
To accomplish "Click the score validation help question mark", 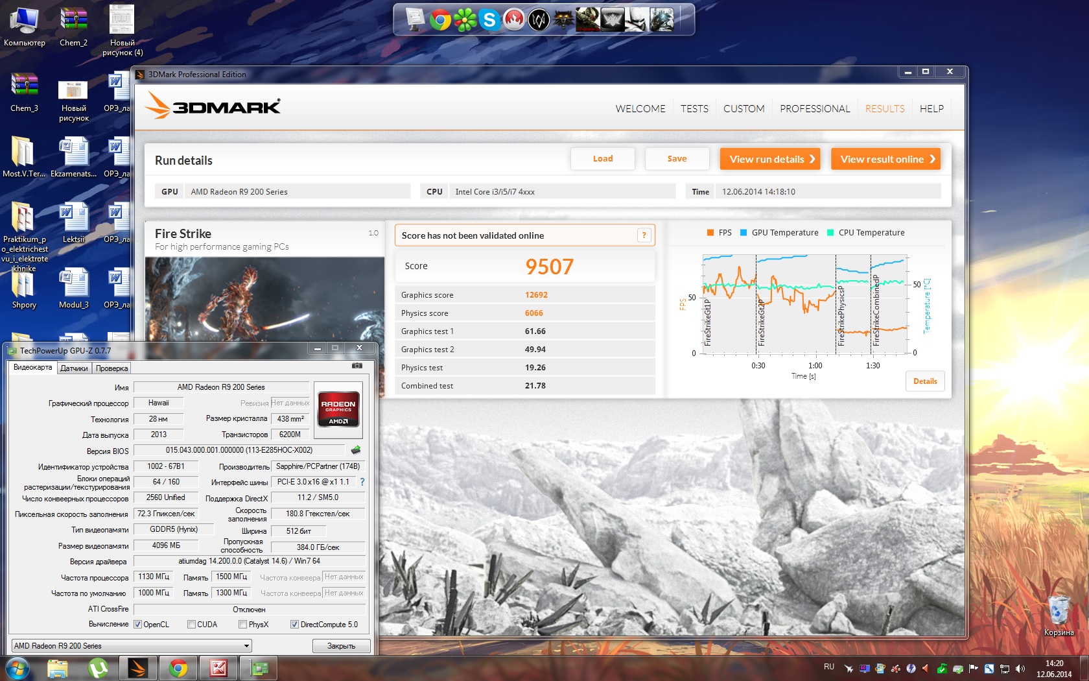I will pyautogui.click(x=644, y=235).
